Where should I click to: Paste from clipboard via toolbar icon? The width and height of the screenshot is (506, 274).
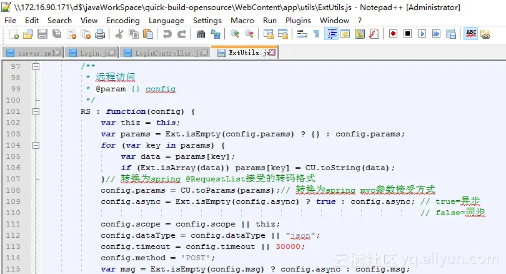coord(148,34)
